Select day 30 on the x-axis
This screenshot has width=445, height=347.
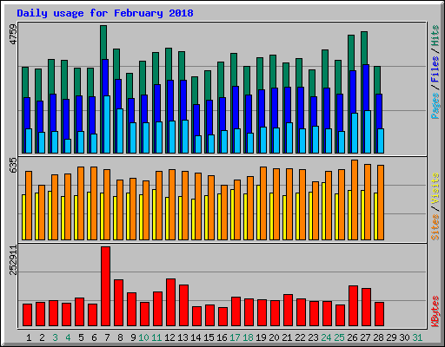[x=404, y=337]
